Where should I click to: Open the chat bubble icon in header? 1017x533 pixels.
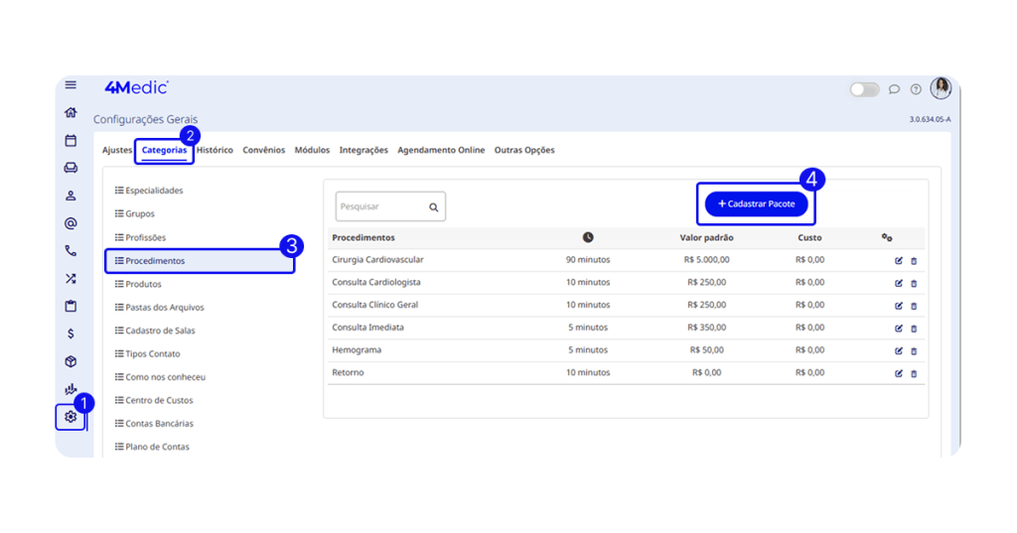[x=894, y=89]
